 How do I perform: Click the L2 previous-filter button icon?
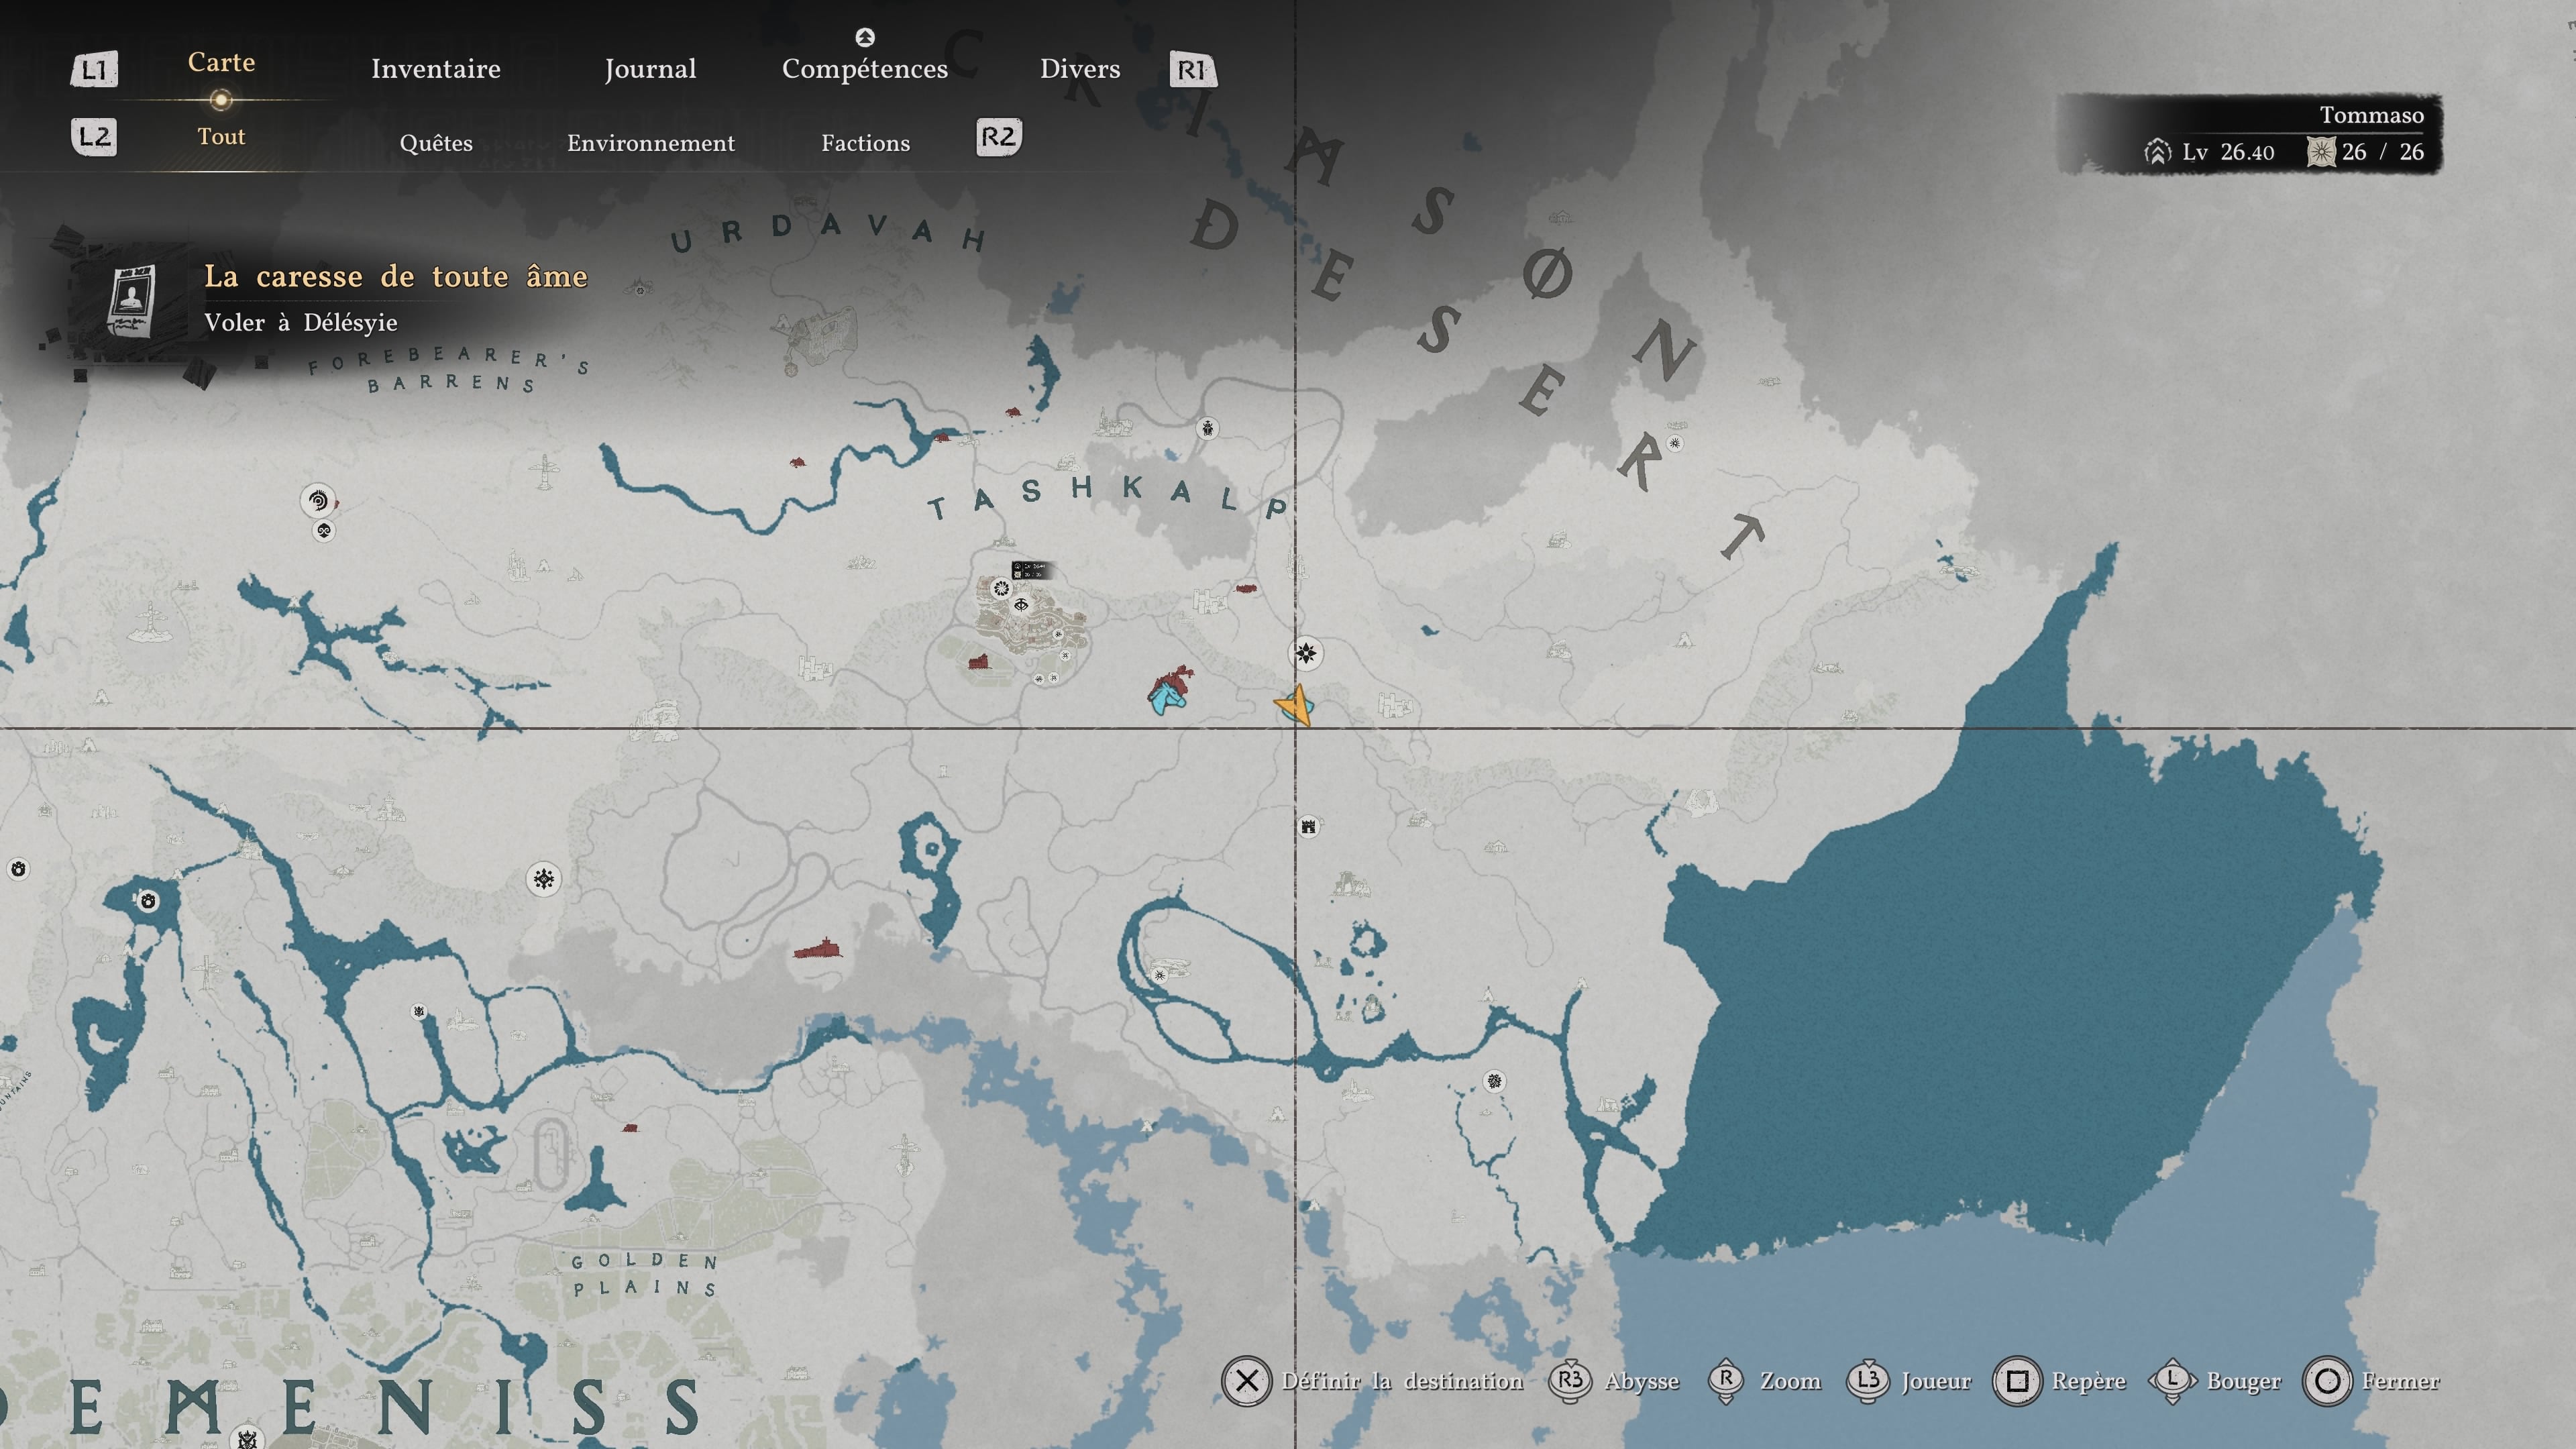pos(94,137)
